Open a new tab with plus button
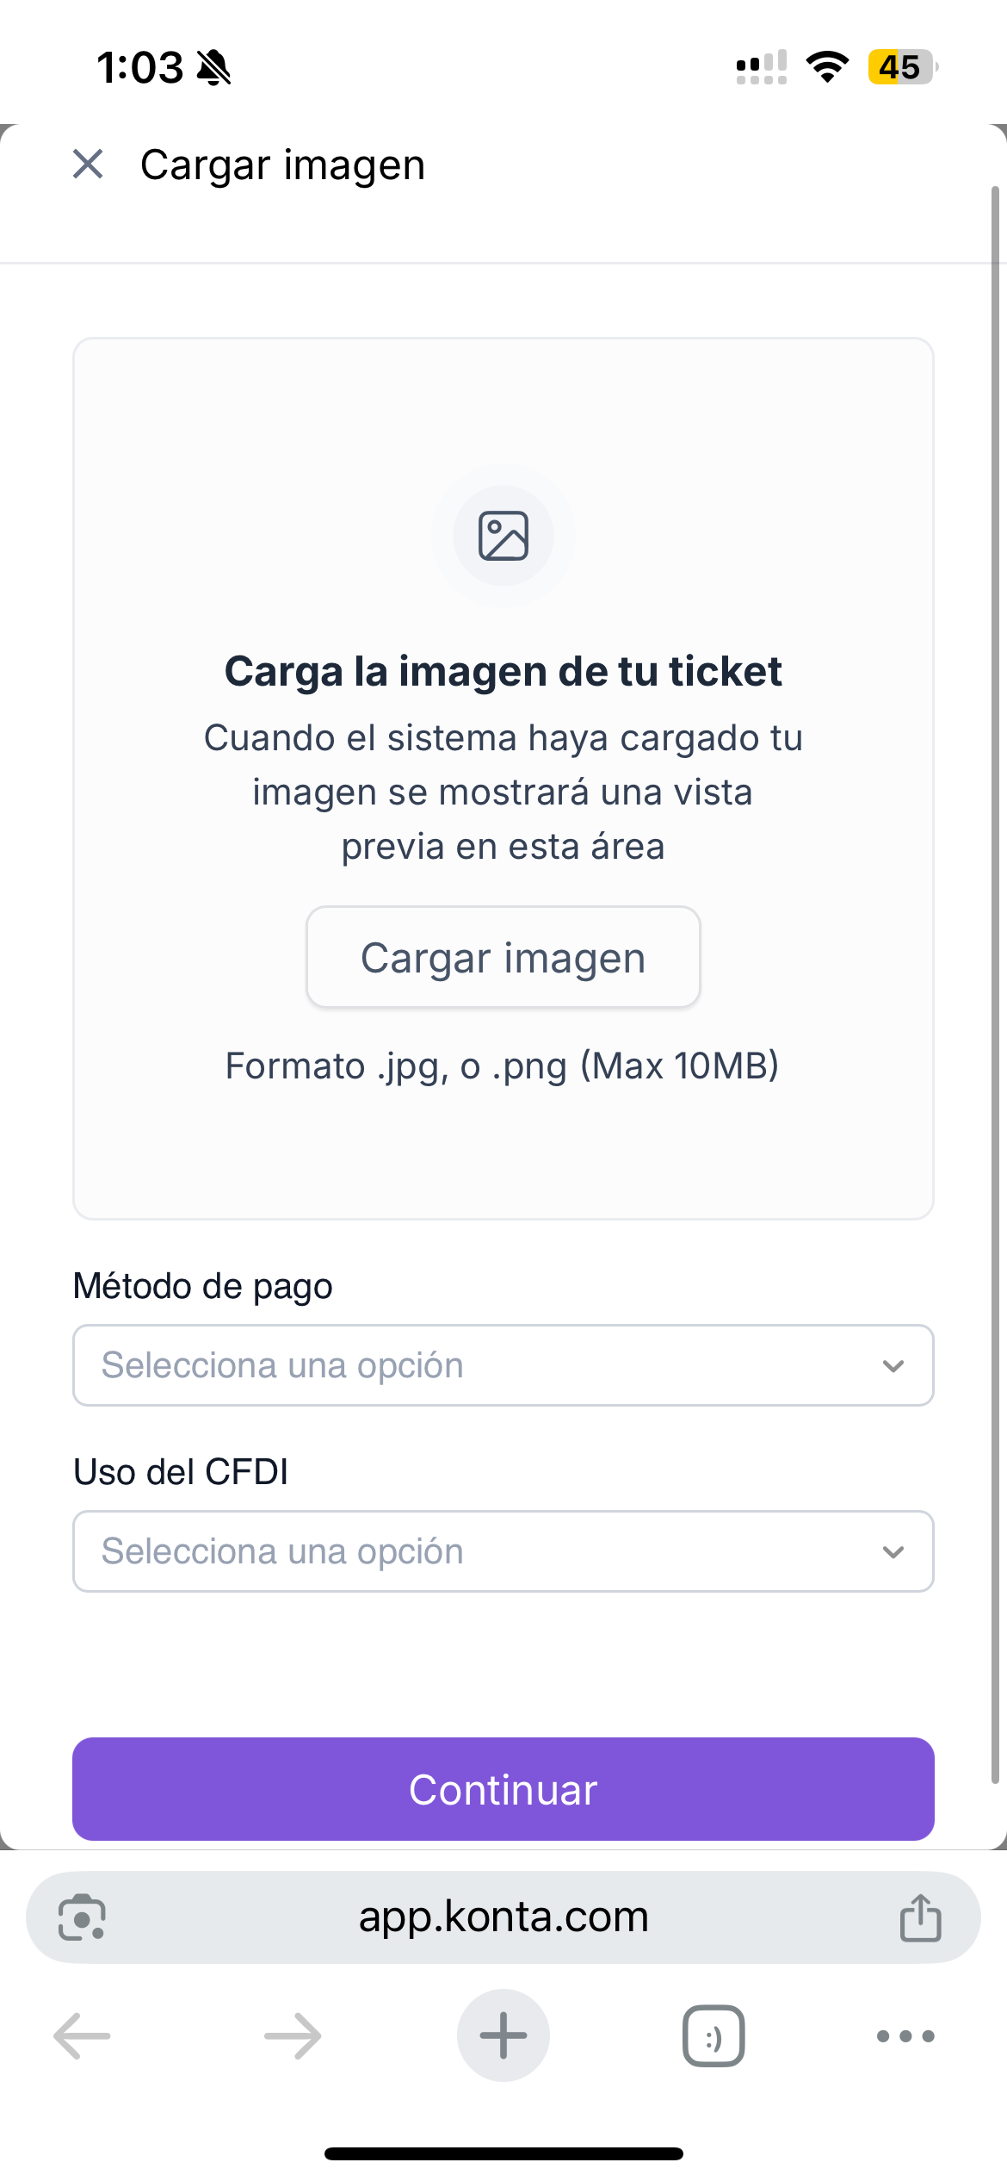Viewport: 1007px width, 2181px height. (504, 2035)
